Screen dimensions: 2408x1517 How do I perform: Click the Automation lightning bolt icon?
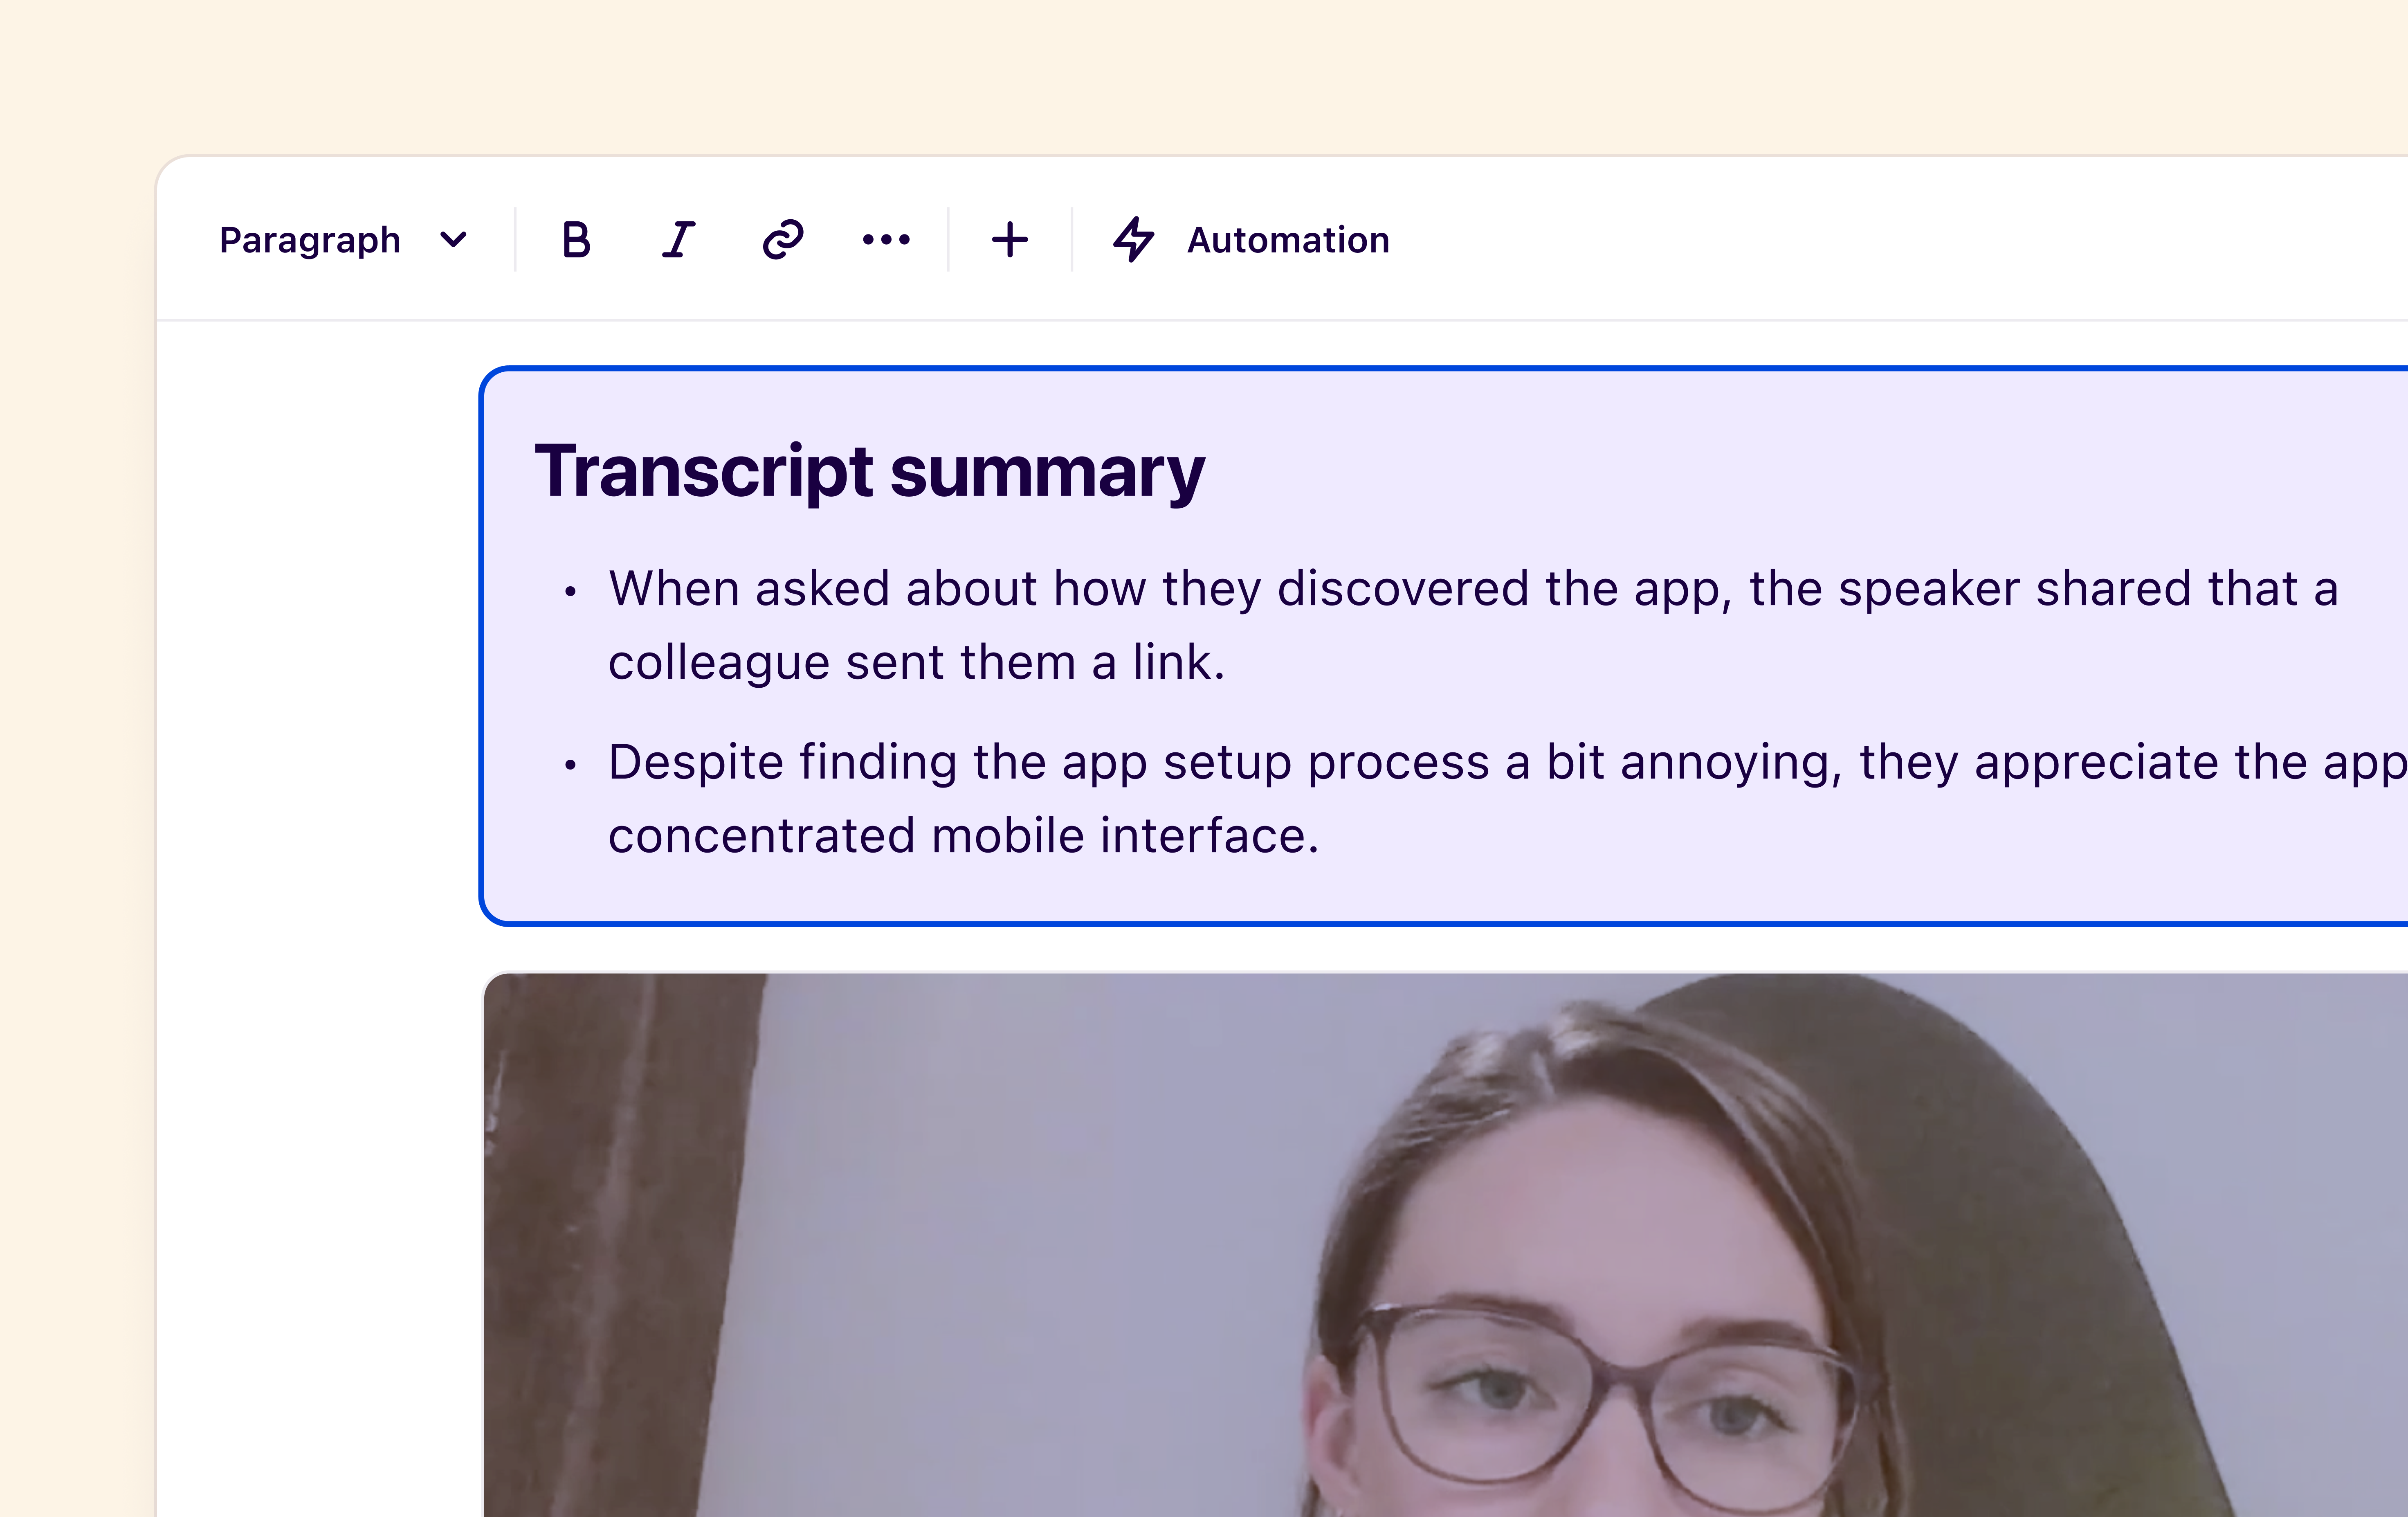tap(1133, 240)
